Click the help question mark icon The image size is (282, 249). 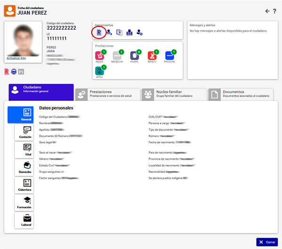click(274, 11)
